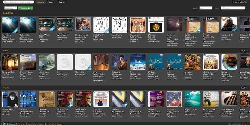Open the Beethoven String Quartets album cover

[174, 99]
